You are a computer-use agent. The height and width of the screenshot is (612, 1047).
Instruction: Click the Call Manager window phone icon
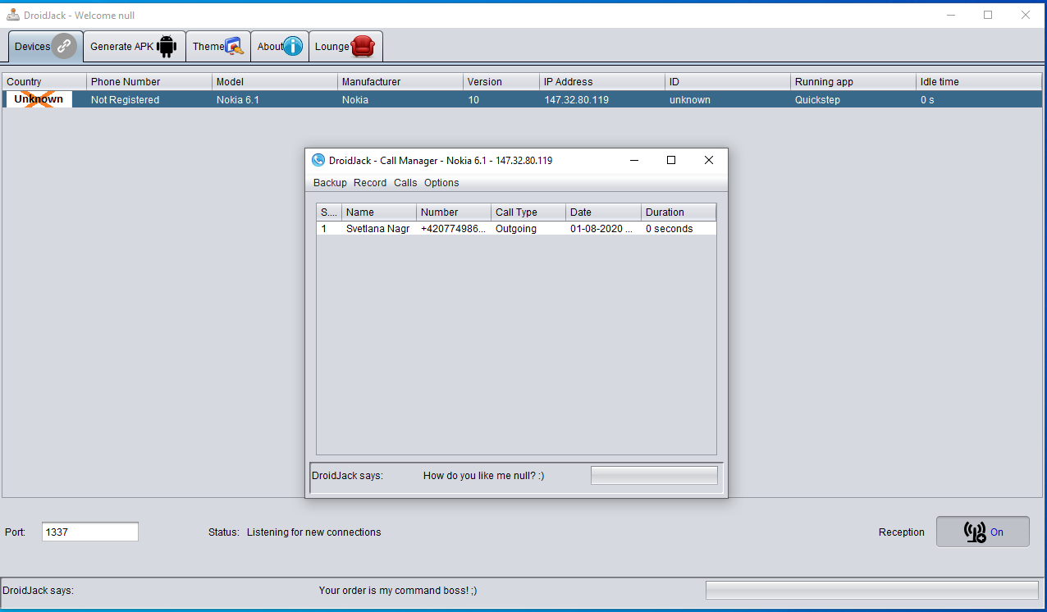(x=318, y=160)
